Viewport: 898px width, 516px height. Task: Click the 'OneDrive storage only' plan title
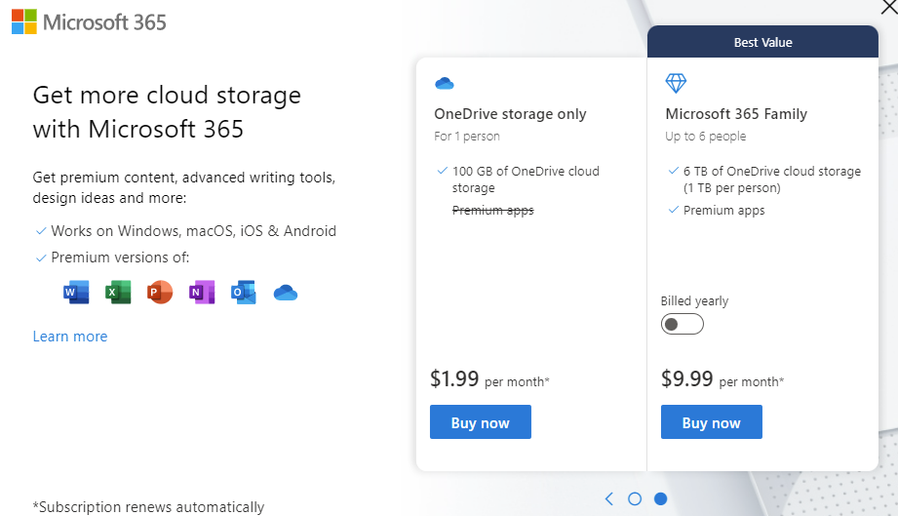pos(510,114)
